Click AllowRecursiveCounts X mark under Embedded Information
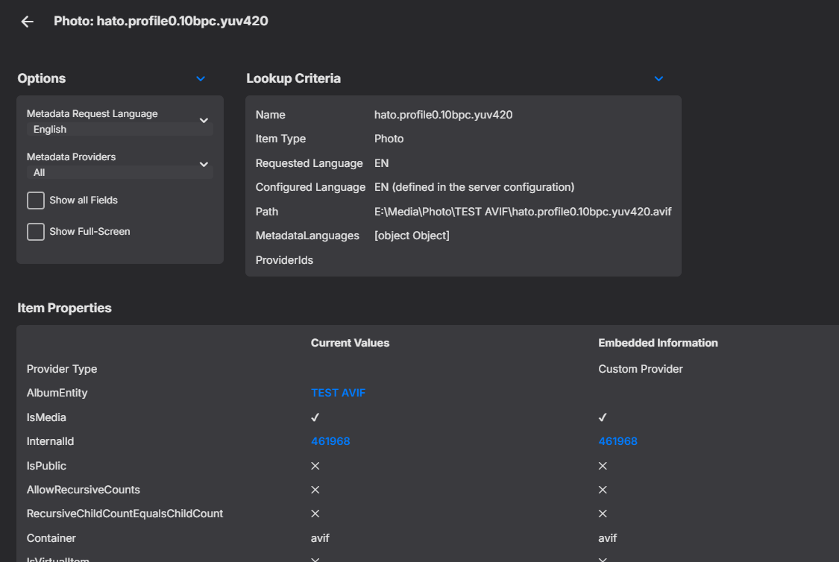The width and height of the screenshot is (839, 562). pyautogui.click(x=603, y=490)
